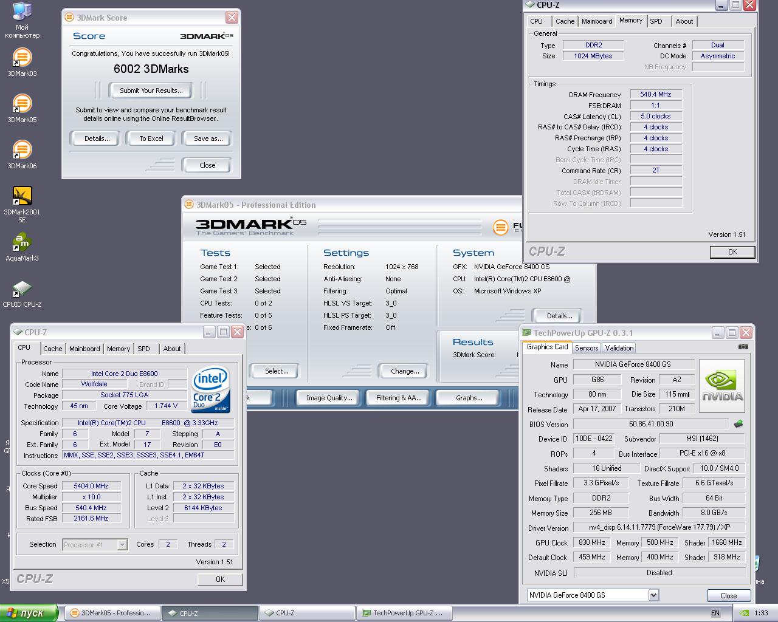Select the Graphics Card tab in GPU-Z

[x=547, y=347]
